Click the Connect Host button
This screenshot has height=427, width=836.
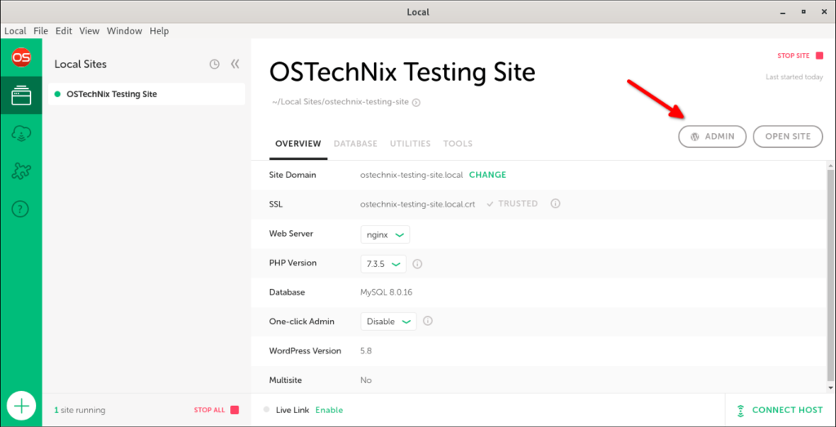(780, 410)
